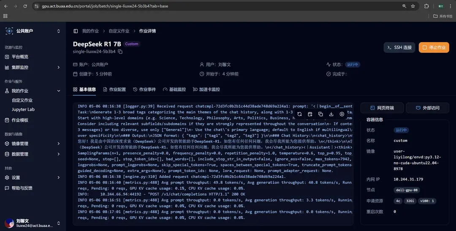Go to 我的作业 breadcrumb

[90, 31]
